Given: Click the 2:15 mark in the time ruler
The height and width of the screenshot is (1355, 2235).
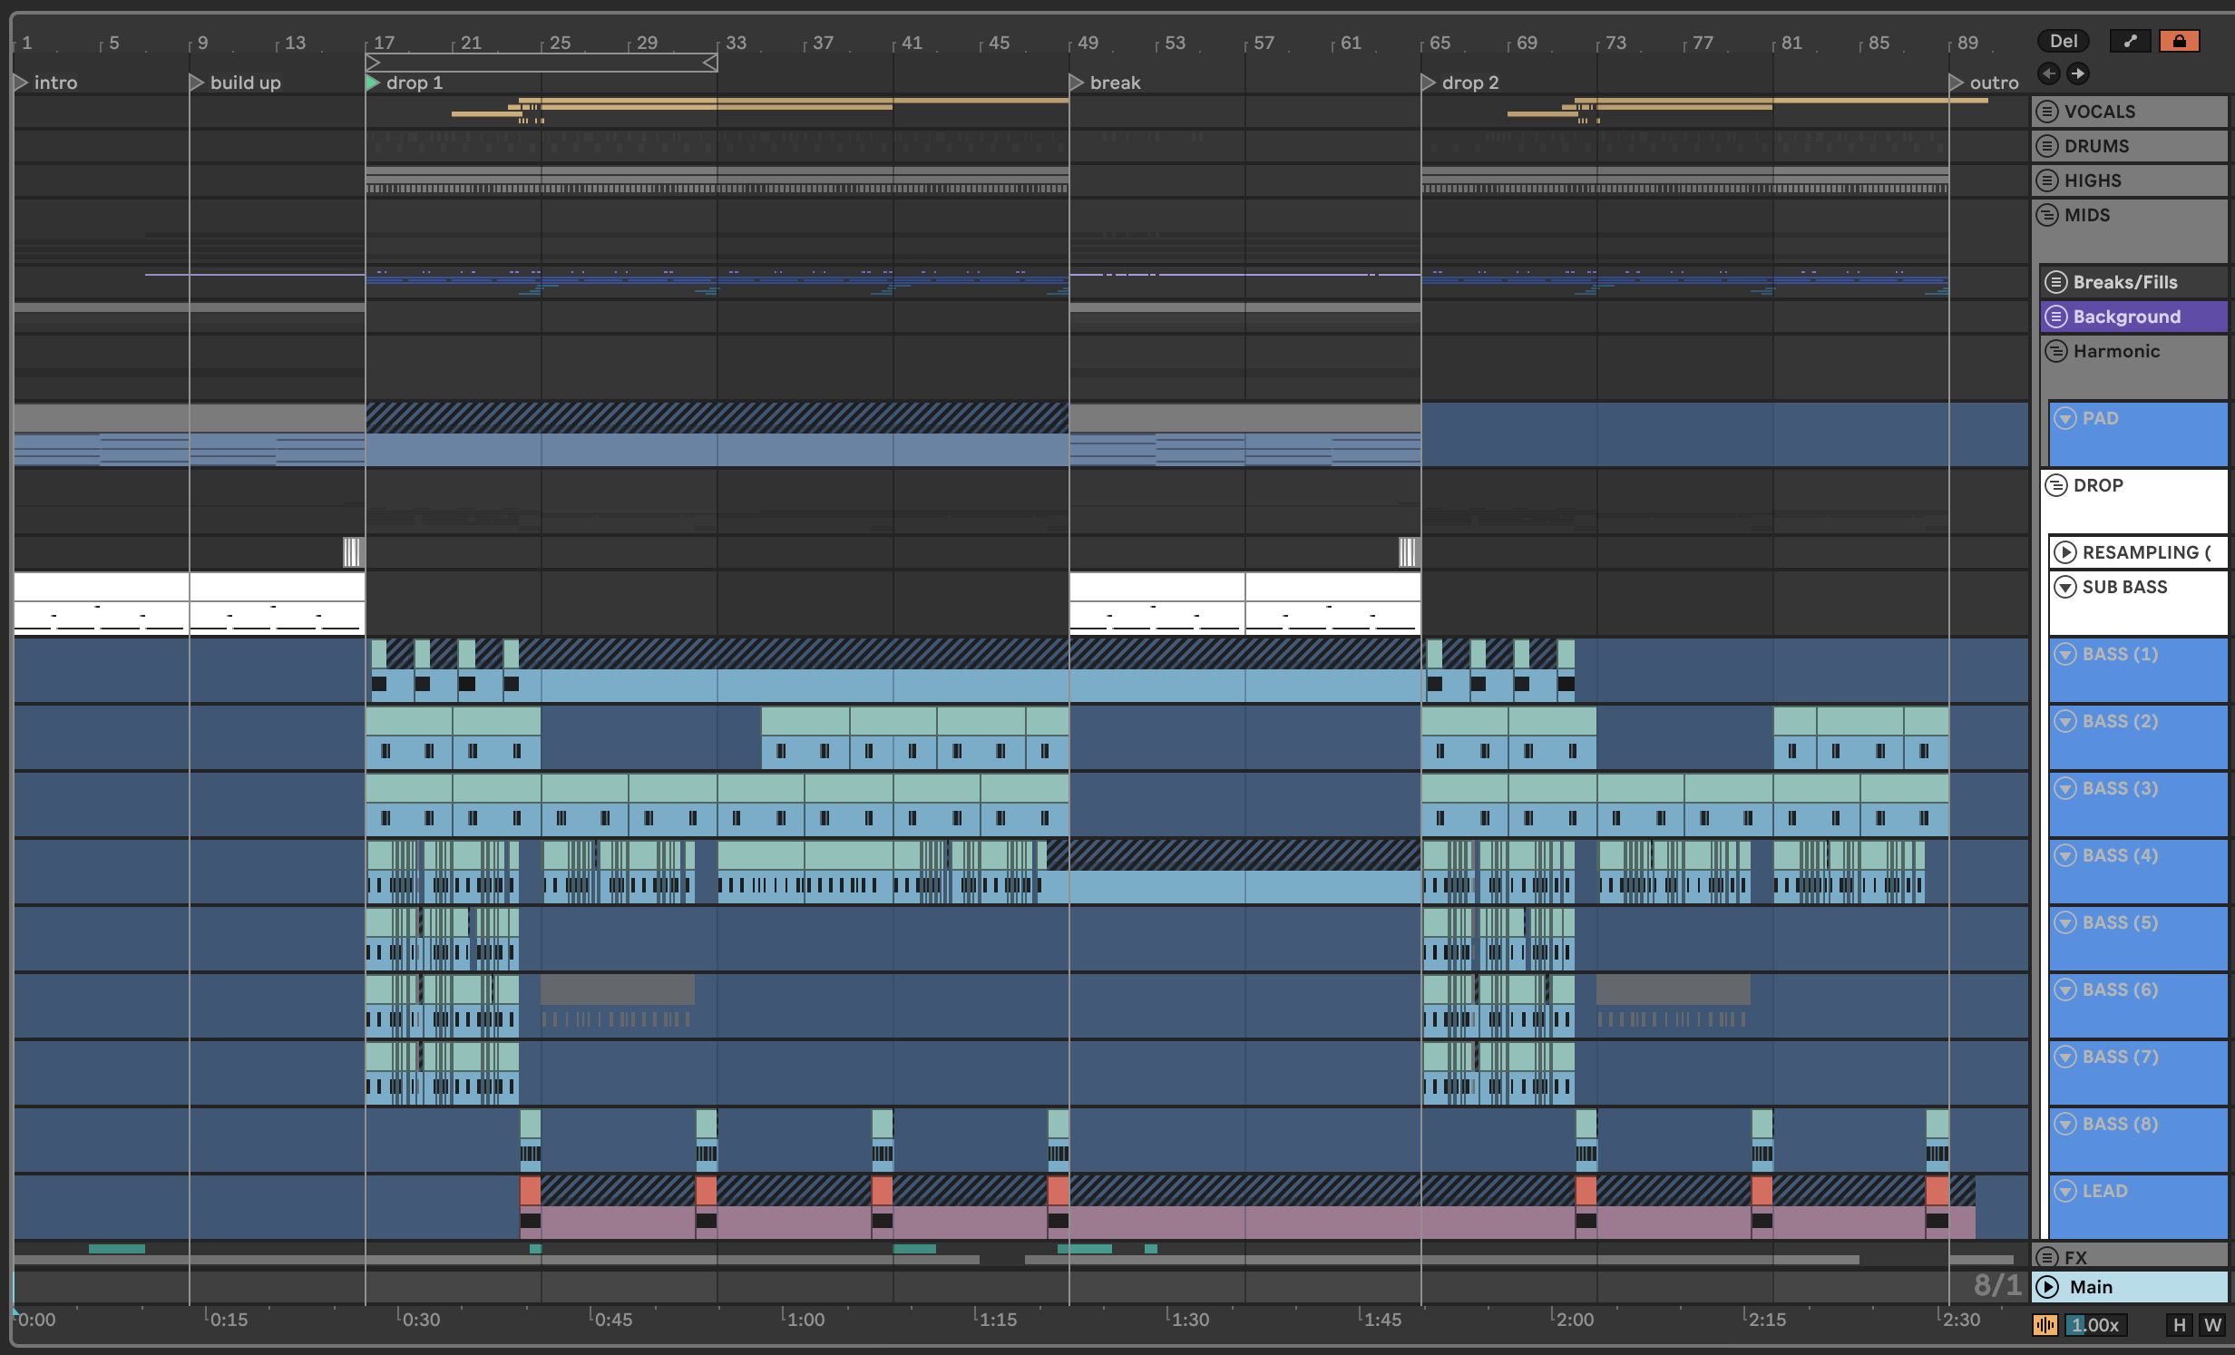Looking at the screenshot, I should click(1767, 1320).
